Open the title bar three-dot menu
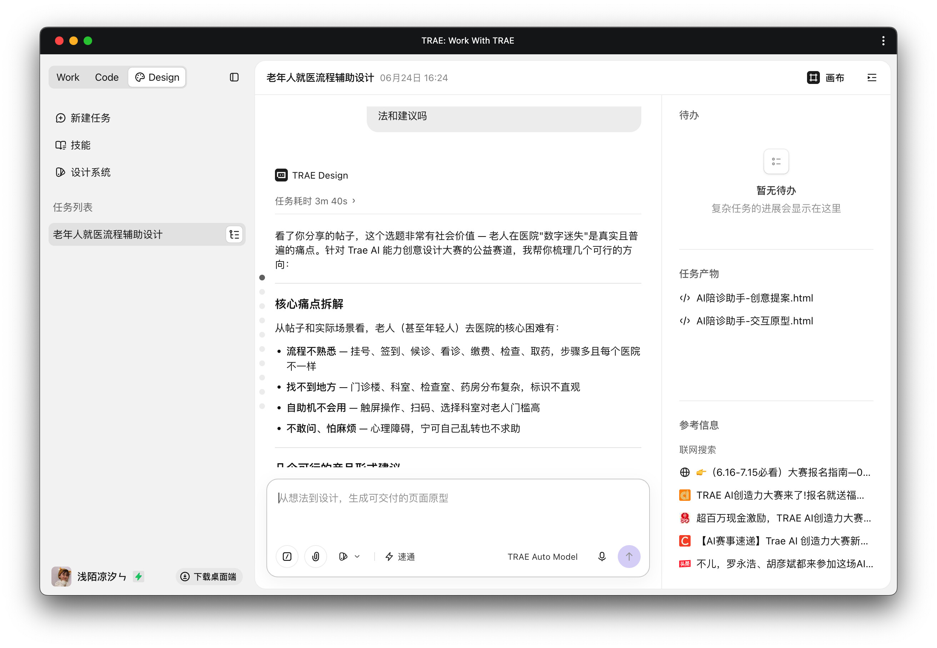 (883, 41)
